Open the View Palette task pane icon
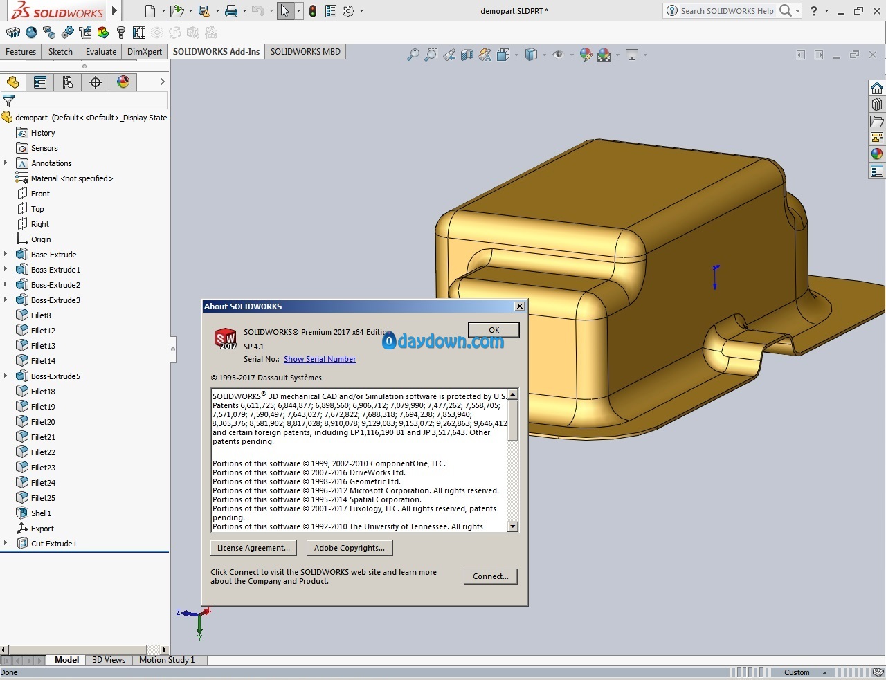Image resolution: width=886 pixels, height=680 pixels. [x=877, y=138]
